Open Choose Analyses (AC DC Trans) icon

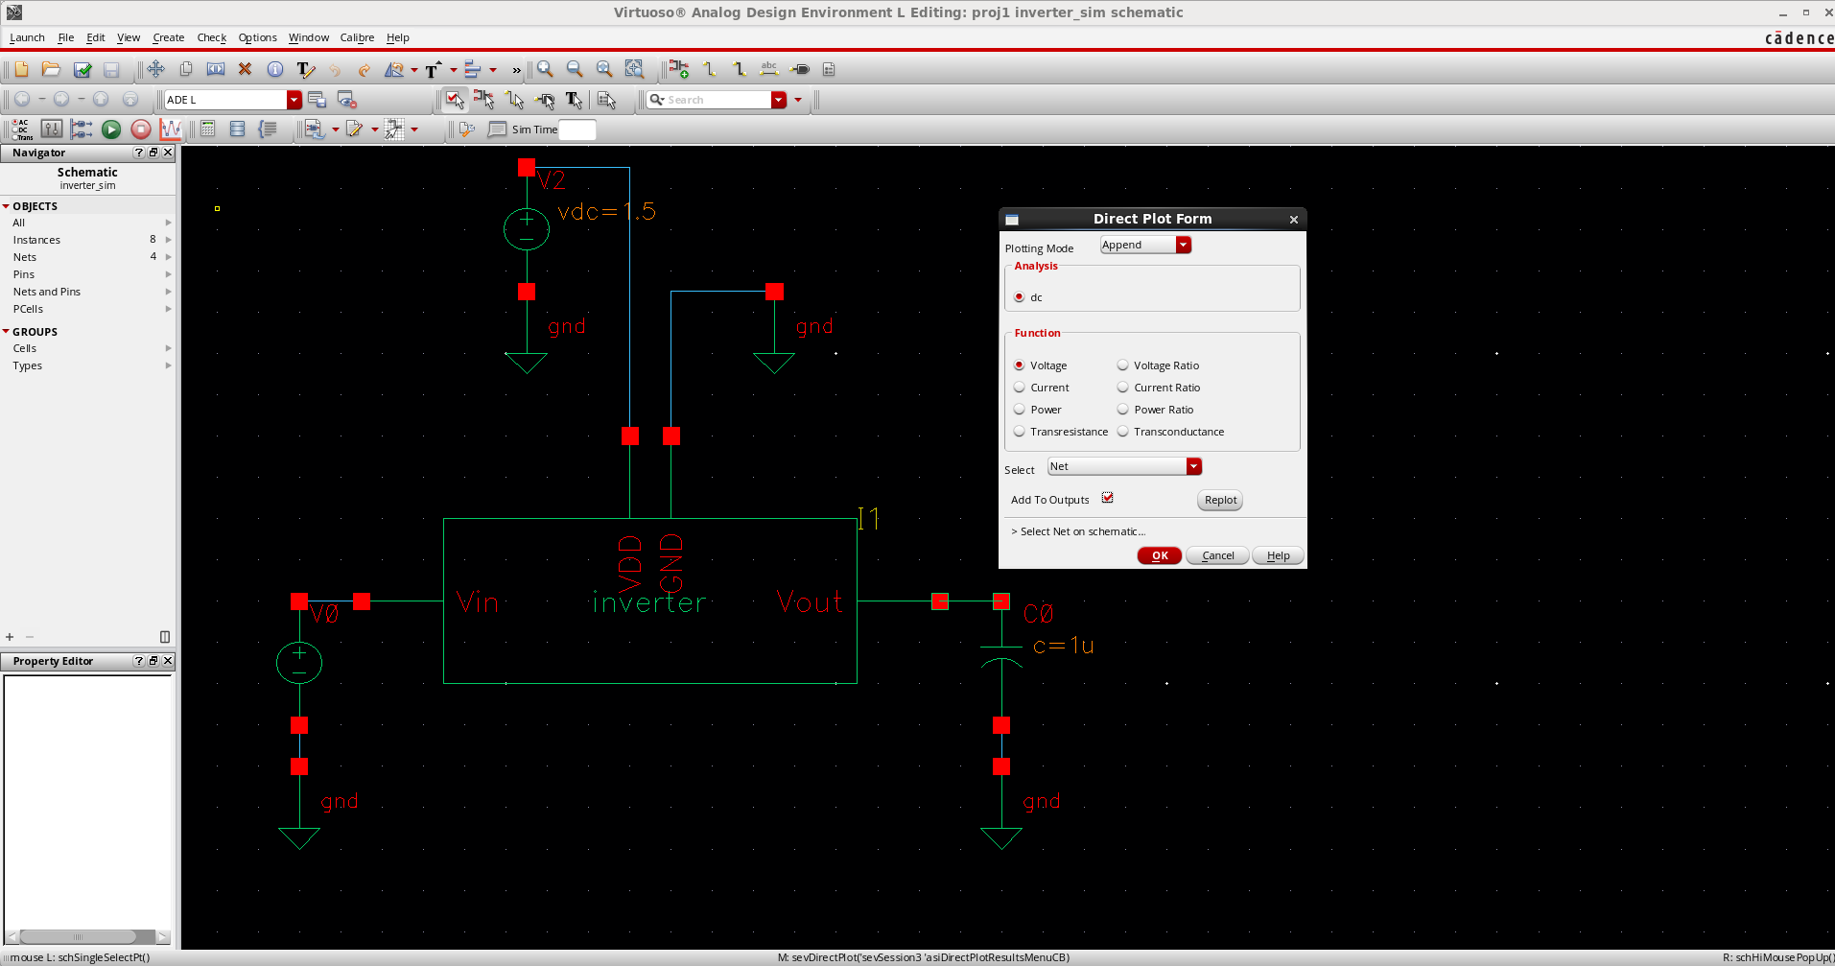[x=21, y=130]
